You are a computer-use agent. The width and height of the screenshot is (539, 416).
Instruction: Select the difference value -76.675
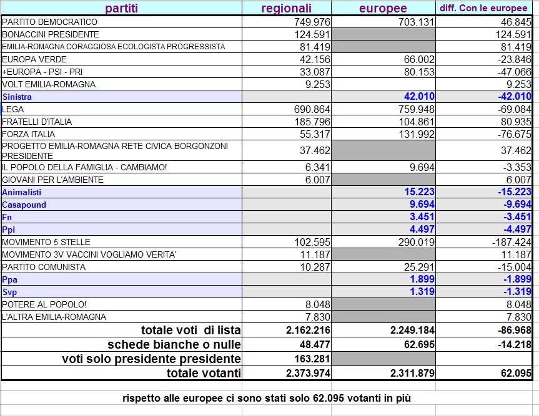click(515, 134)
